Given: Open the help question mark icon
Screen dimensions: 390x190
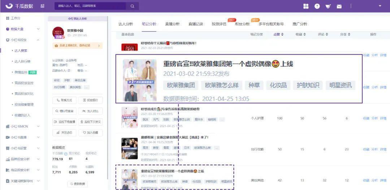Looking at the screenshot, I should [317, 6].
